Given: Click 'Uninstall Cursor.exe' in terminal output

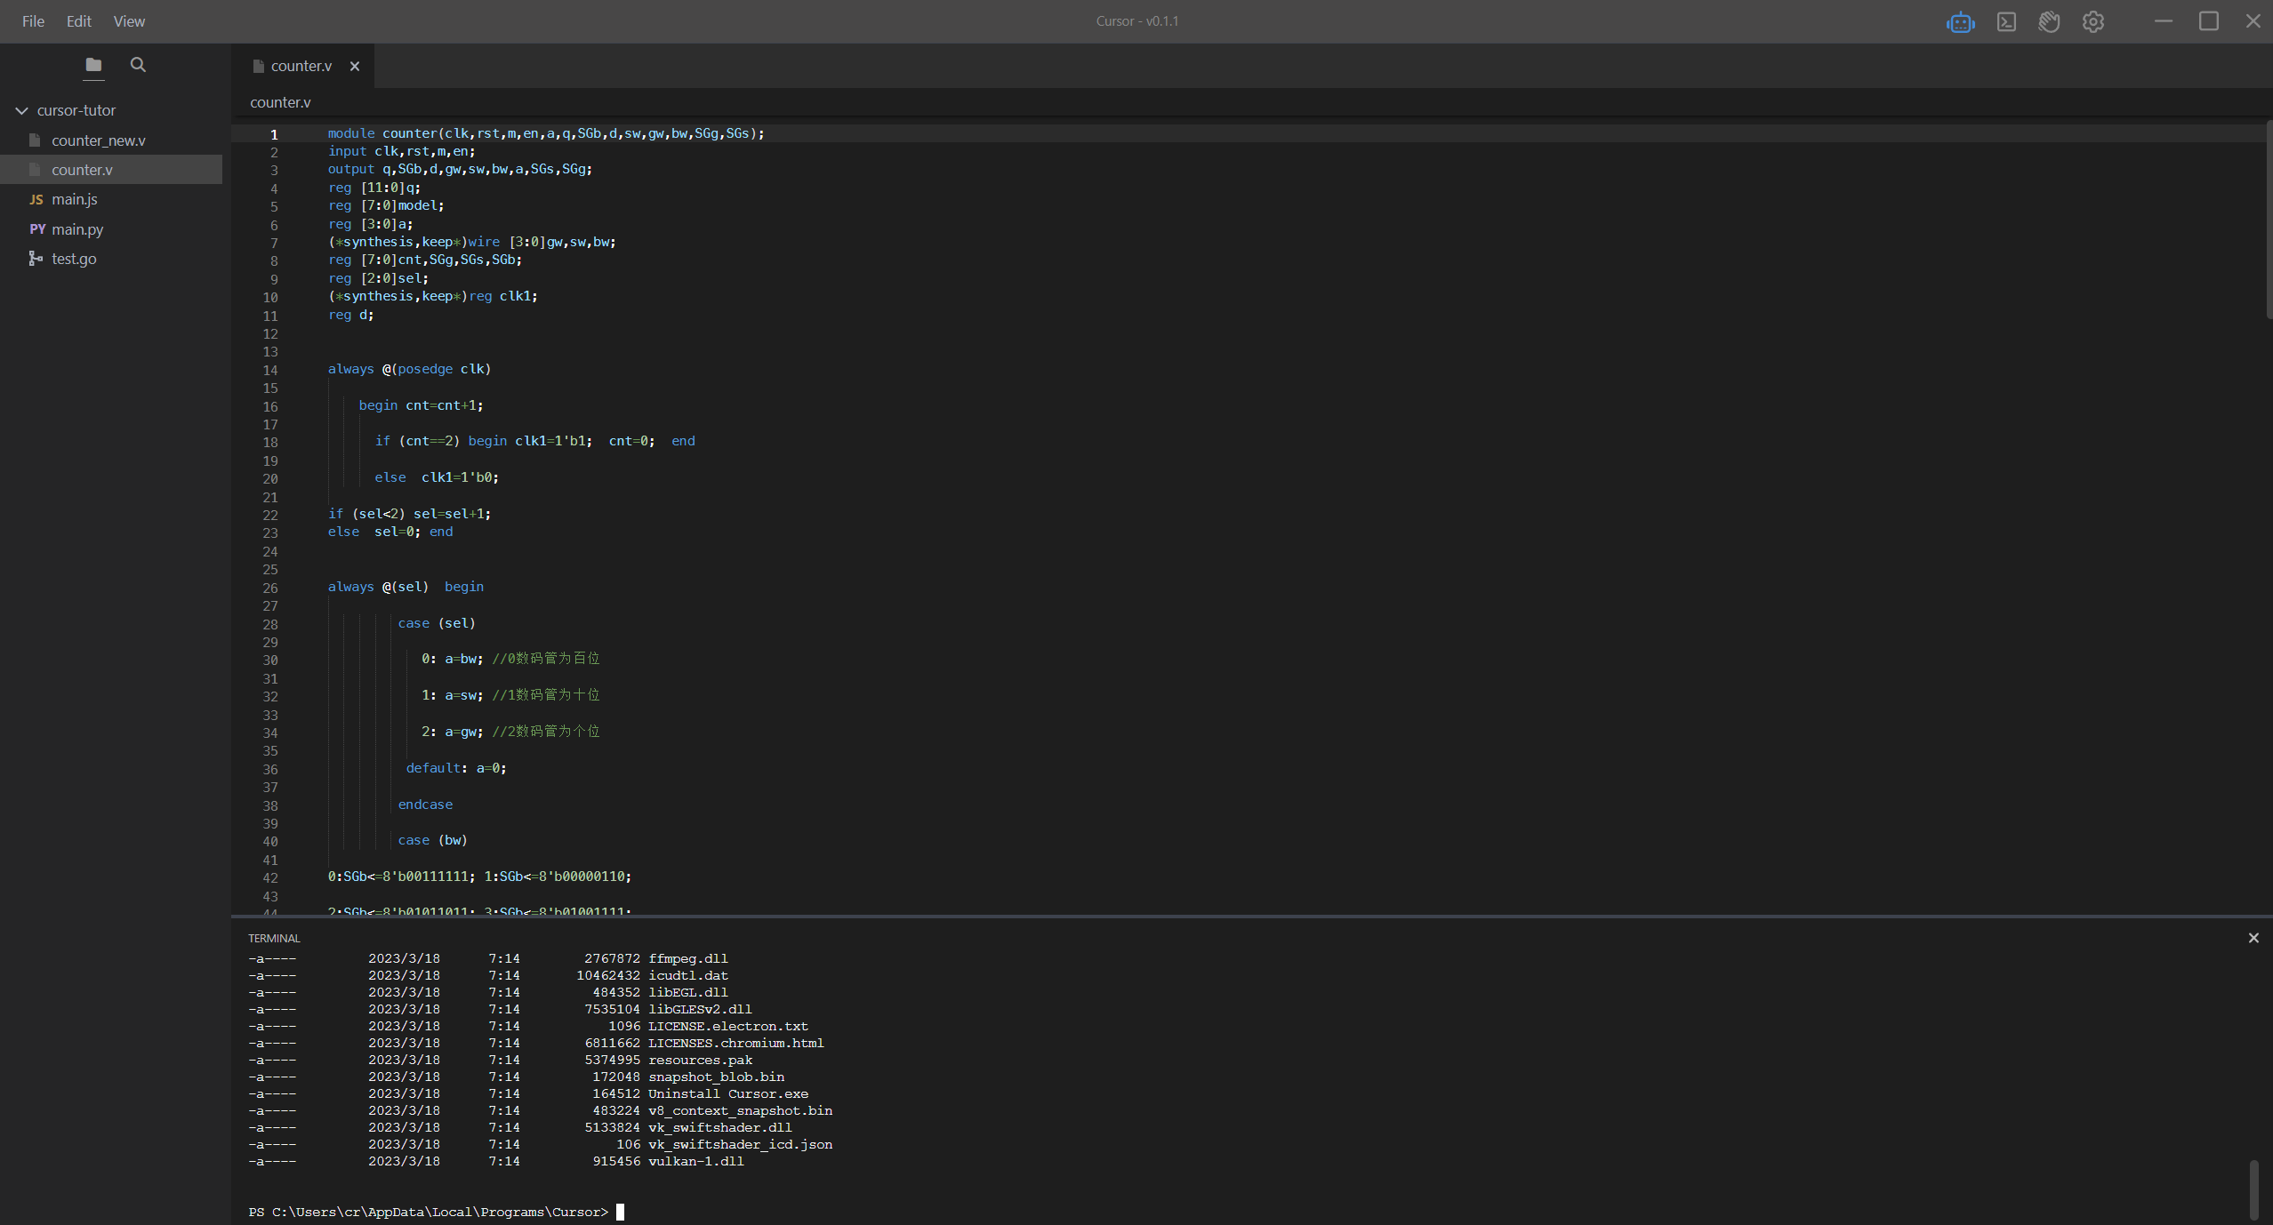Looking at the screenshot, I should click(728, 1093).
